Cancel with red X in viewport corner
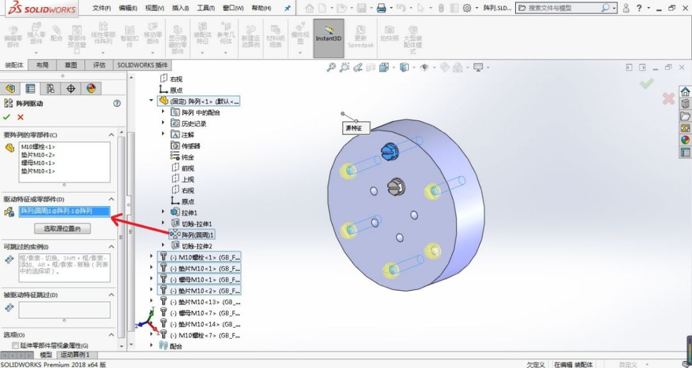The width and height of the screenshot is (692, 368). click(x=668, y=99)
